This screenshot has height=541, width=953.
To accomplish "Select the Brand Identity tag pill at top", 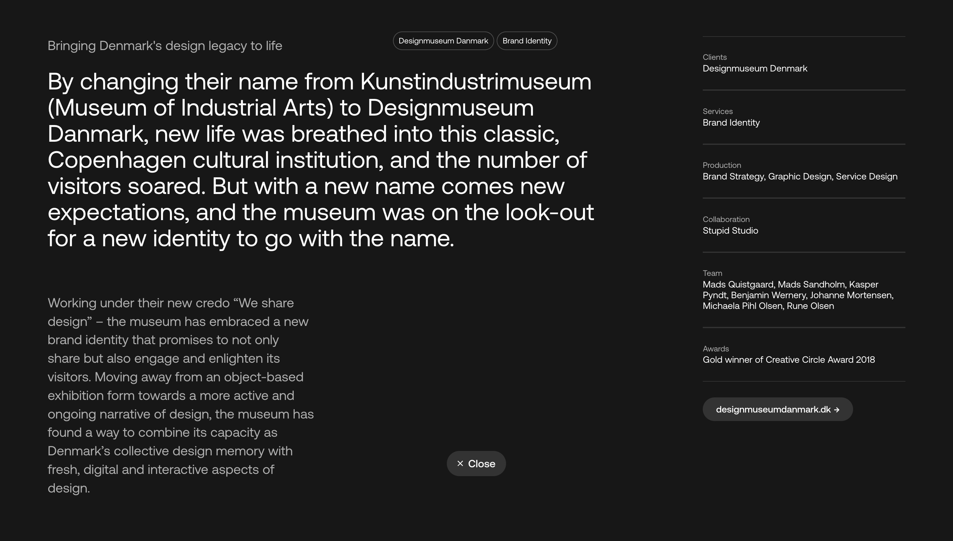I will [x=527, y=41].
